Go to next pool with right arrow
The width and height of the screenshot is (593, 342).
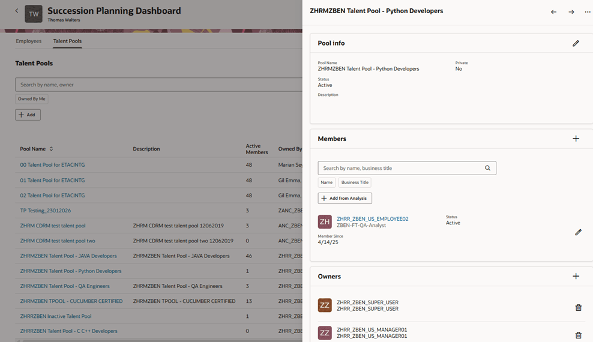[571, 12]
